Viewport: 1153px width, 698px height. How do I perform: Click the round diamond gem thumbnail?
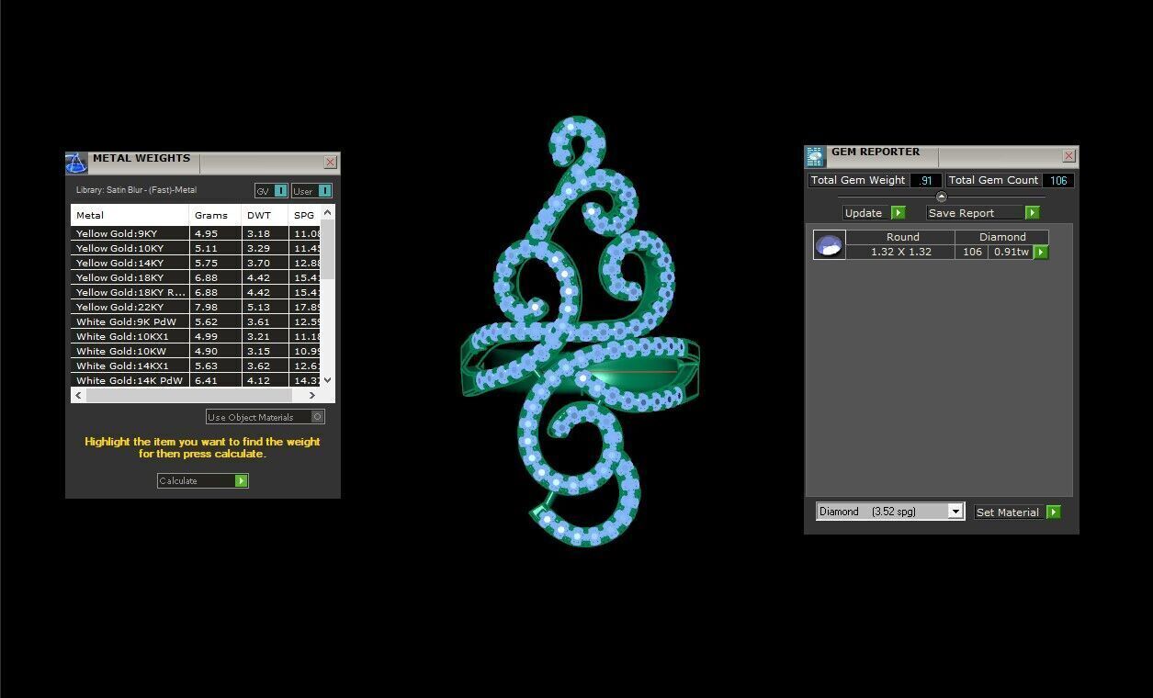(x=829, y=245)
